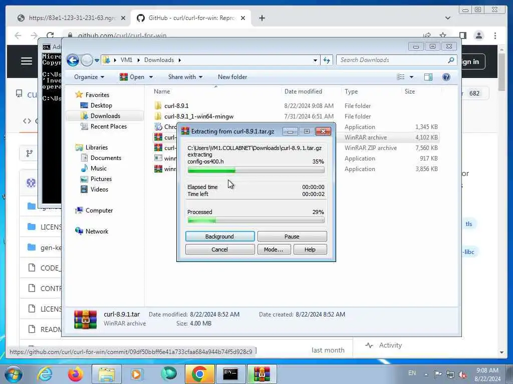
Task: Open a new Chrome tab
Action: pos(262,18)
